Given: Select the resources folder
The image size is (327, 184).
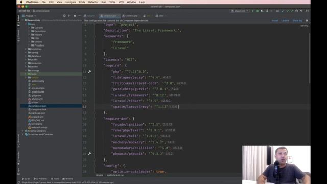Looking at the screenshot, I should click(36, 63).
